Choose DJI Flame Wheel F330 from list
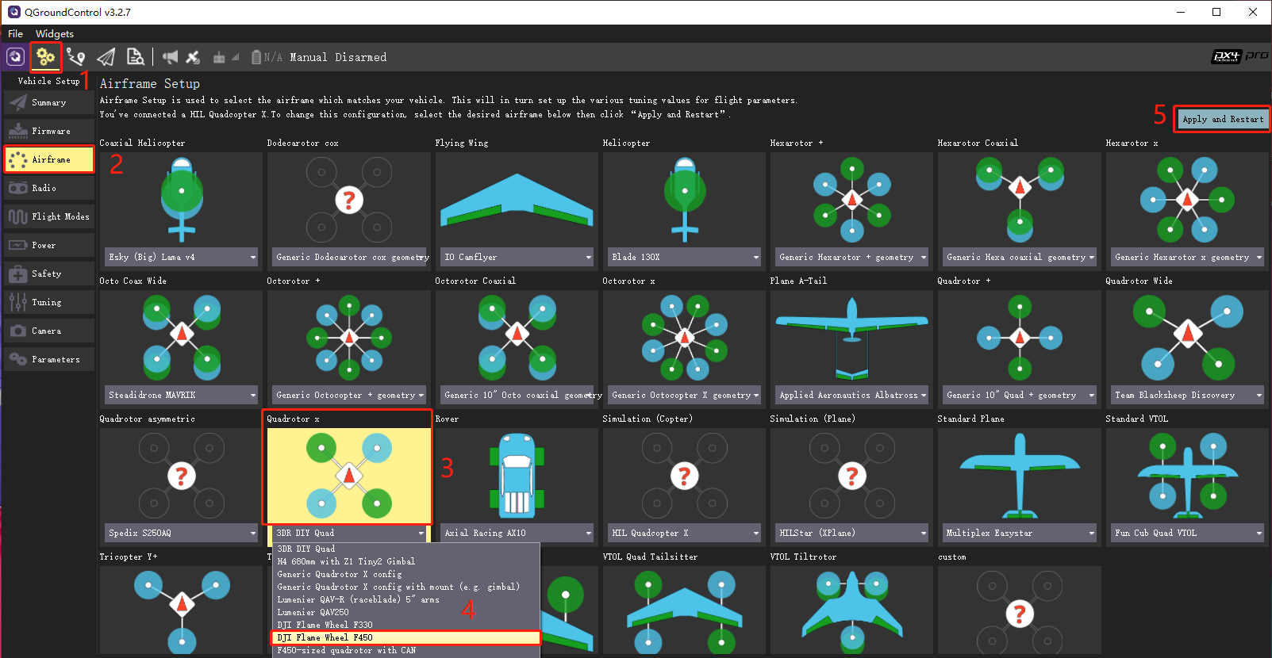The height and width of the screenshot is (658, 1272). pyautogui.click(x=406, y=625)
